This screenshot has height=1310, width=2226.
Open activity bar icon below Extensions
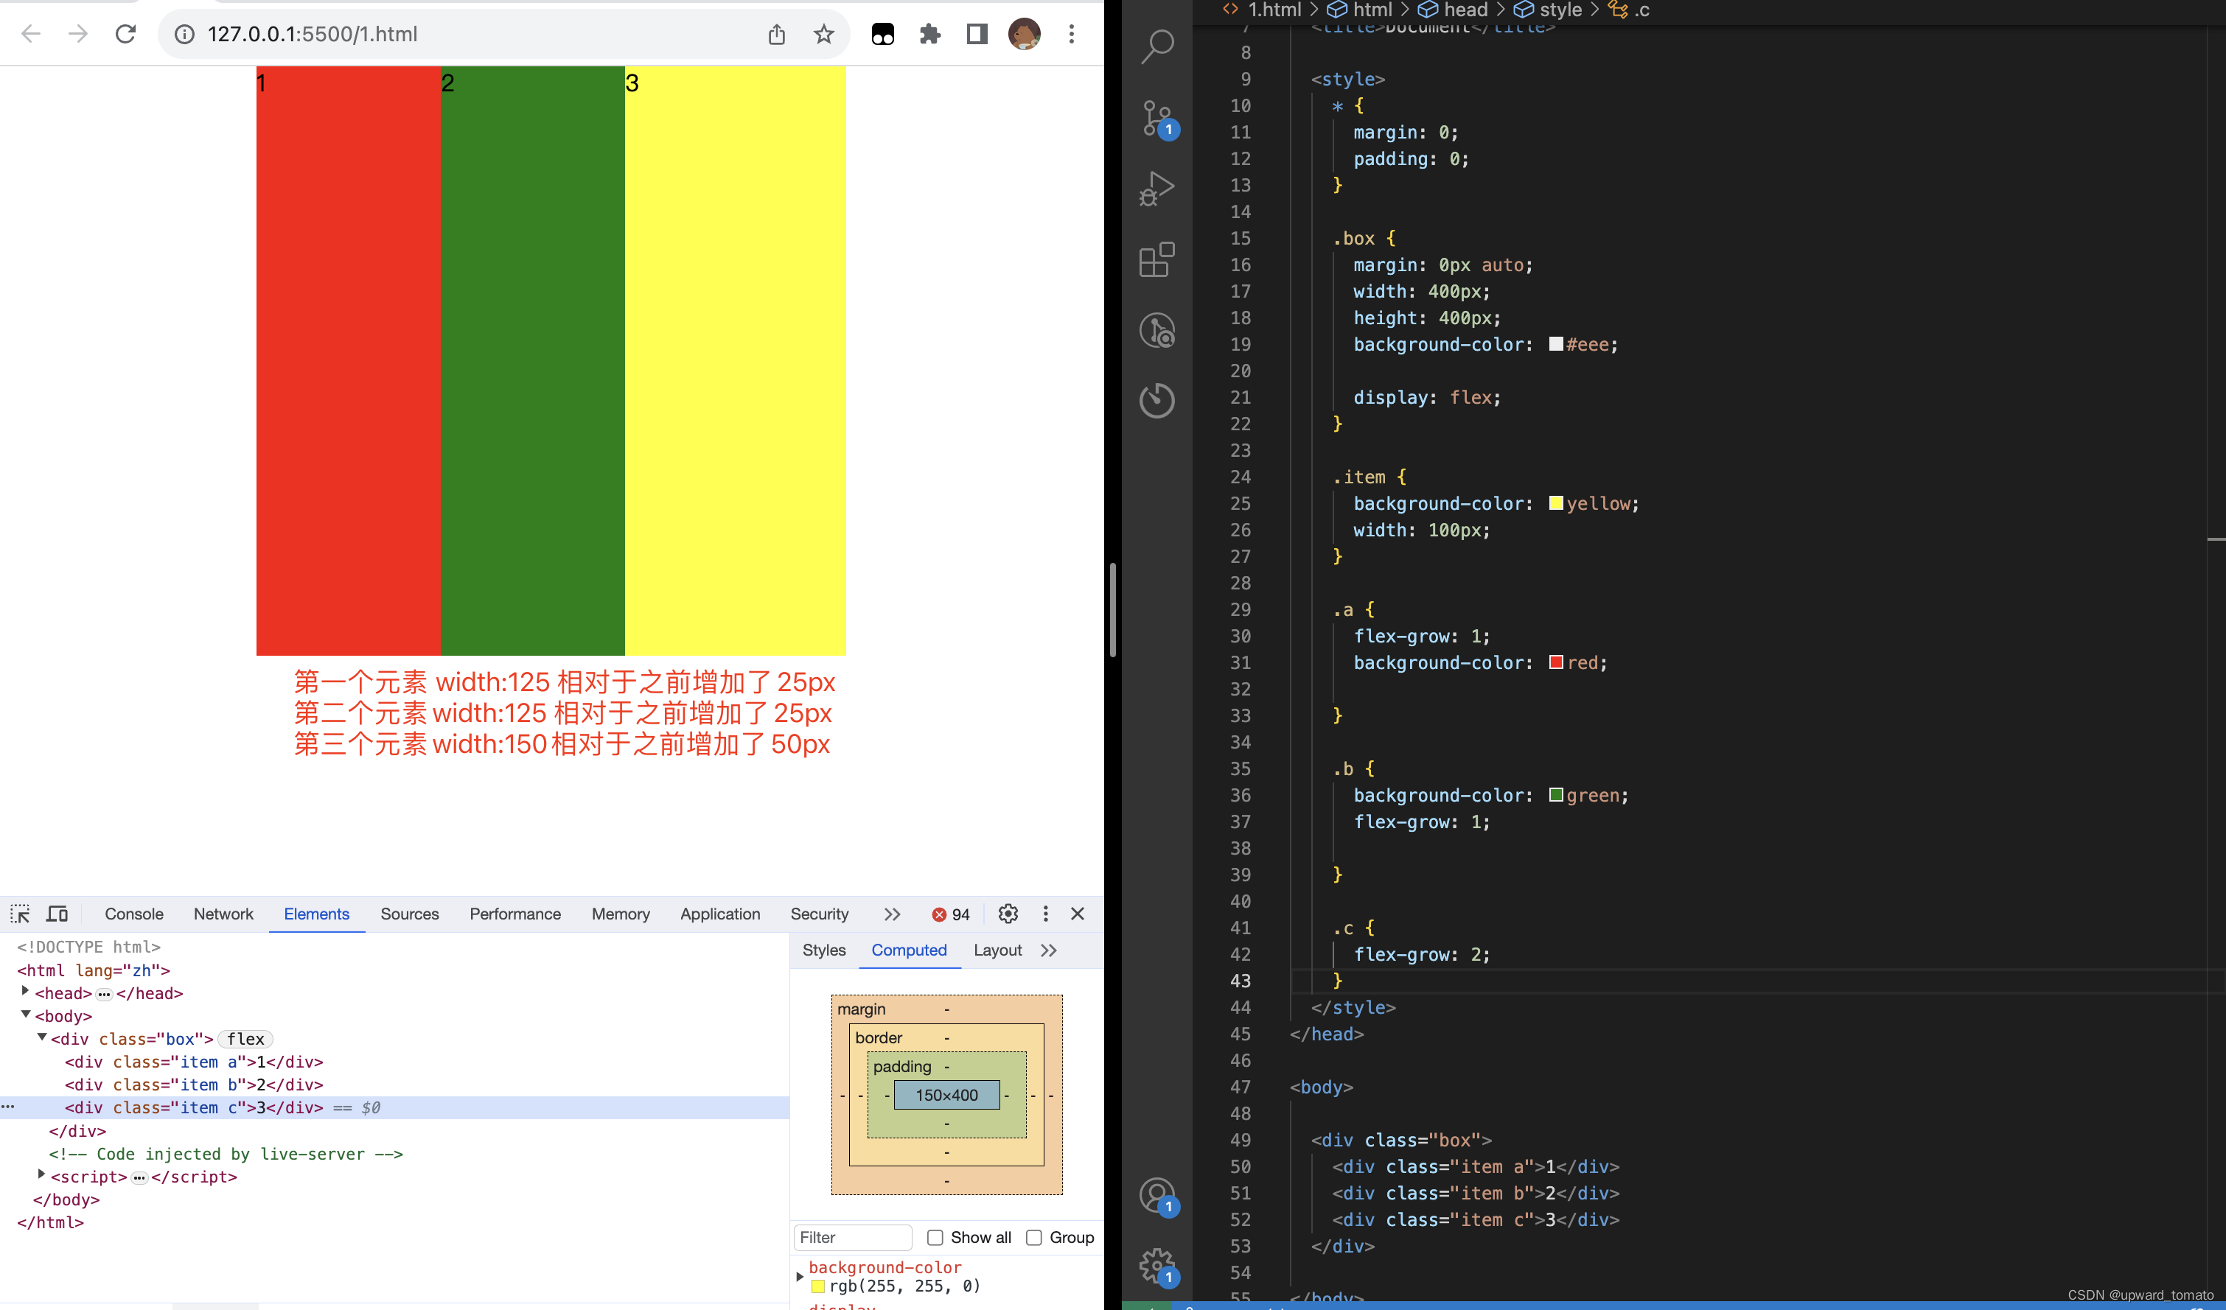pyautogui.click(x=1156, y=330)
